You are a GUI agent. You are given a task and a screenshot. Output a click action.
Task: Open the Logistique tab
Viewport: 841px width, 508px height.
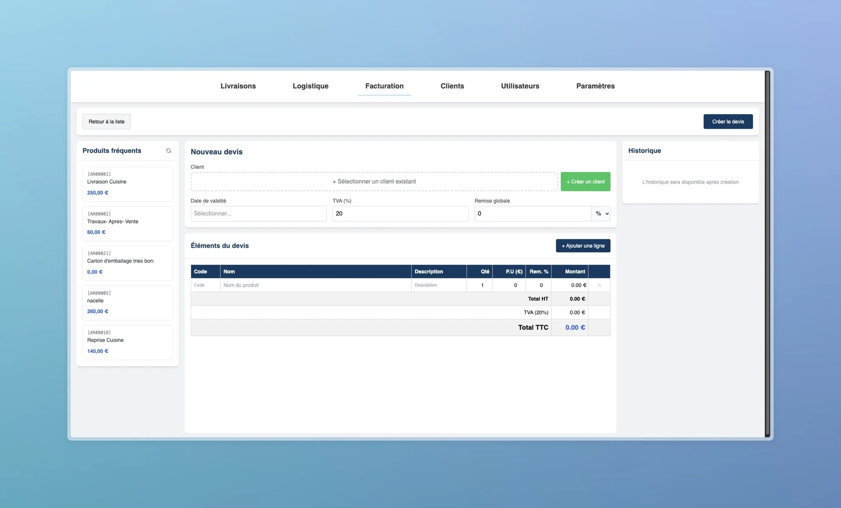point(310,86)
